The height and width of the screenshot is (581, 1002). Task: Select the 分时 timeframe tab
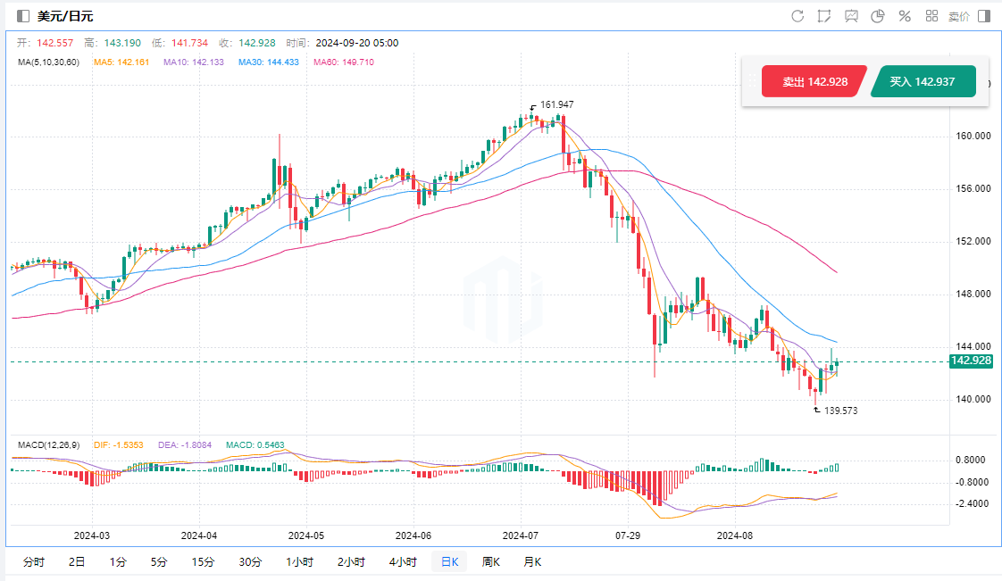tap(33, 562)
